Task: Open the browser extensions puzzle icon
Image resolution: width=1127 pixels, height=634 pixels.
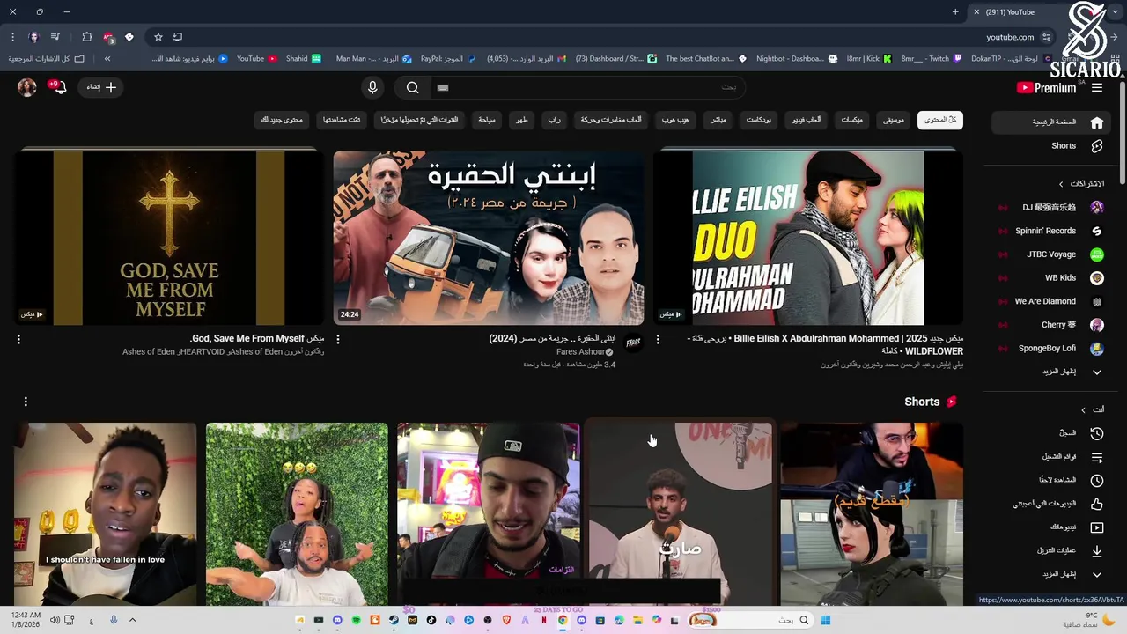Action: click(87, 37)
